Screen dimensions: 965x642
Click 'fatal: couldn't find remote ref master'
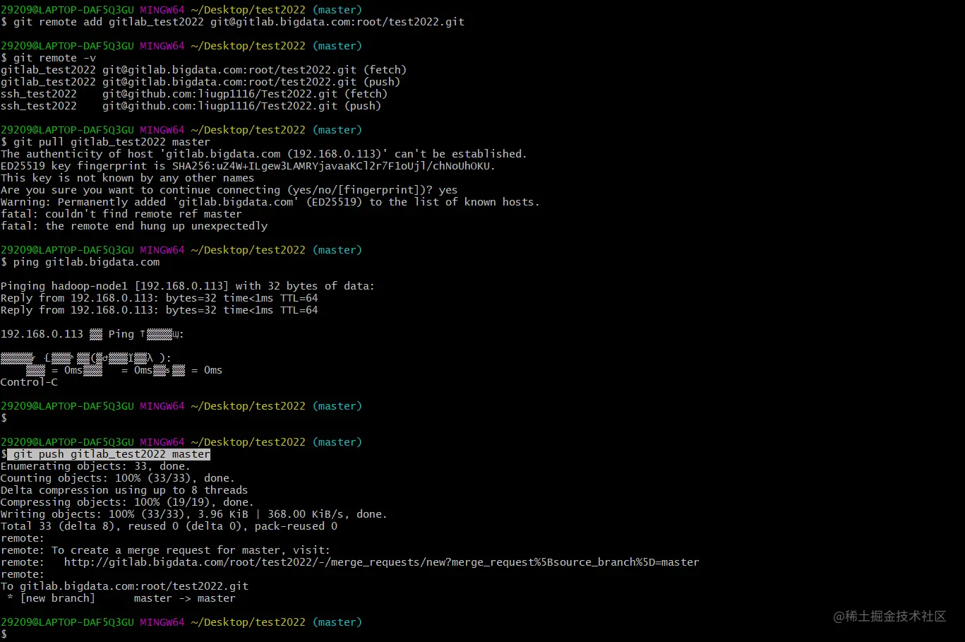(121, 214)
